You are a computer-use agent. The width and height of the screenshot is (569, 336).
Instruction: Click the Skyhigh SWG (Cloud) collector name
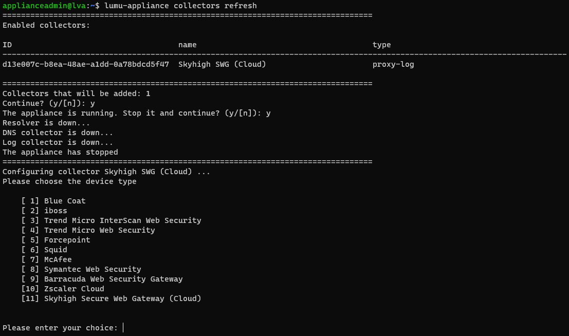pyautogui.click(x=222, y=65)
